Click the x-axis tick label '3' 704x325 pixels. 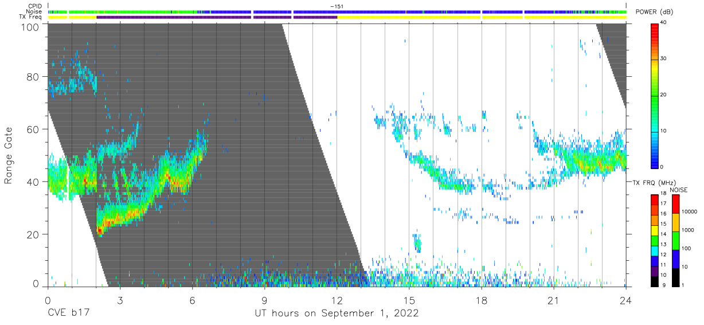point(119,300)
